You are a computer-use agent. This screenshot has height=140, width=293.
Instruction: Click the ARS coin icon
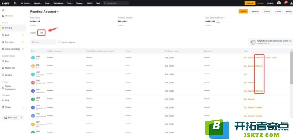click(x=33, y=99)
